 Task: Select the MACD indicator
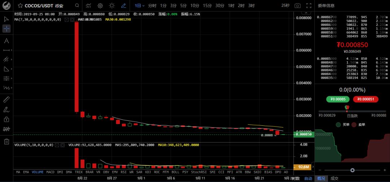click(x=50, y=172)
